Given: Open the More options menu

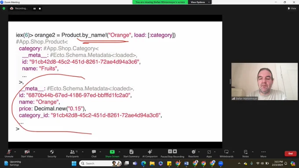Looking at the screenshot, I should coord(263,154).
